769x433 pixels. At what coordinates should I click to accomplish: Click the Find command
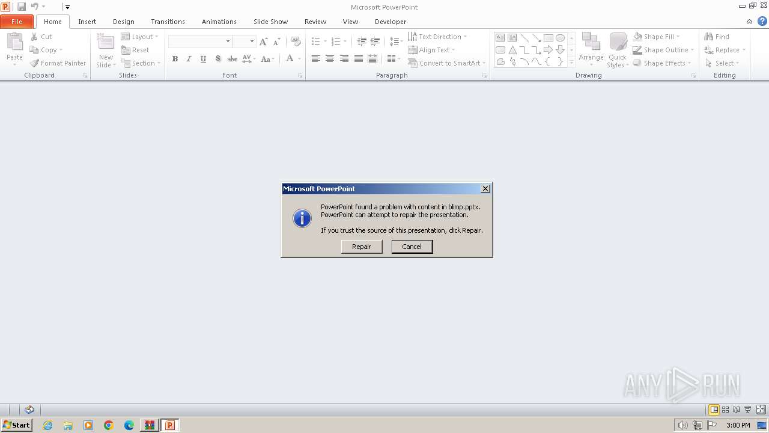coord(717,37)
